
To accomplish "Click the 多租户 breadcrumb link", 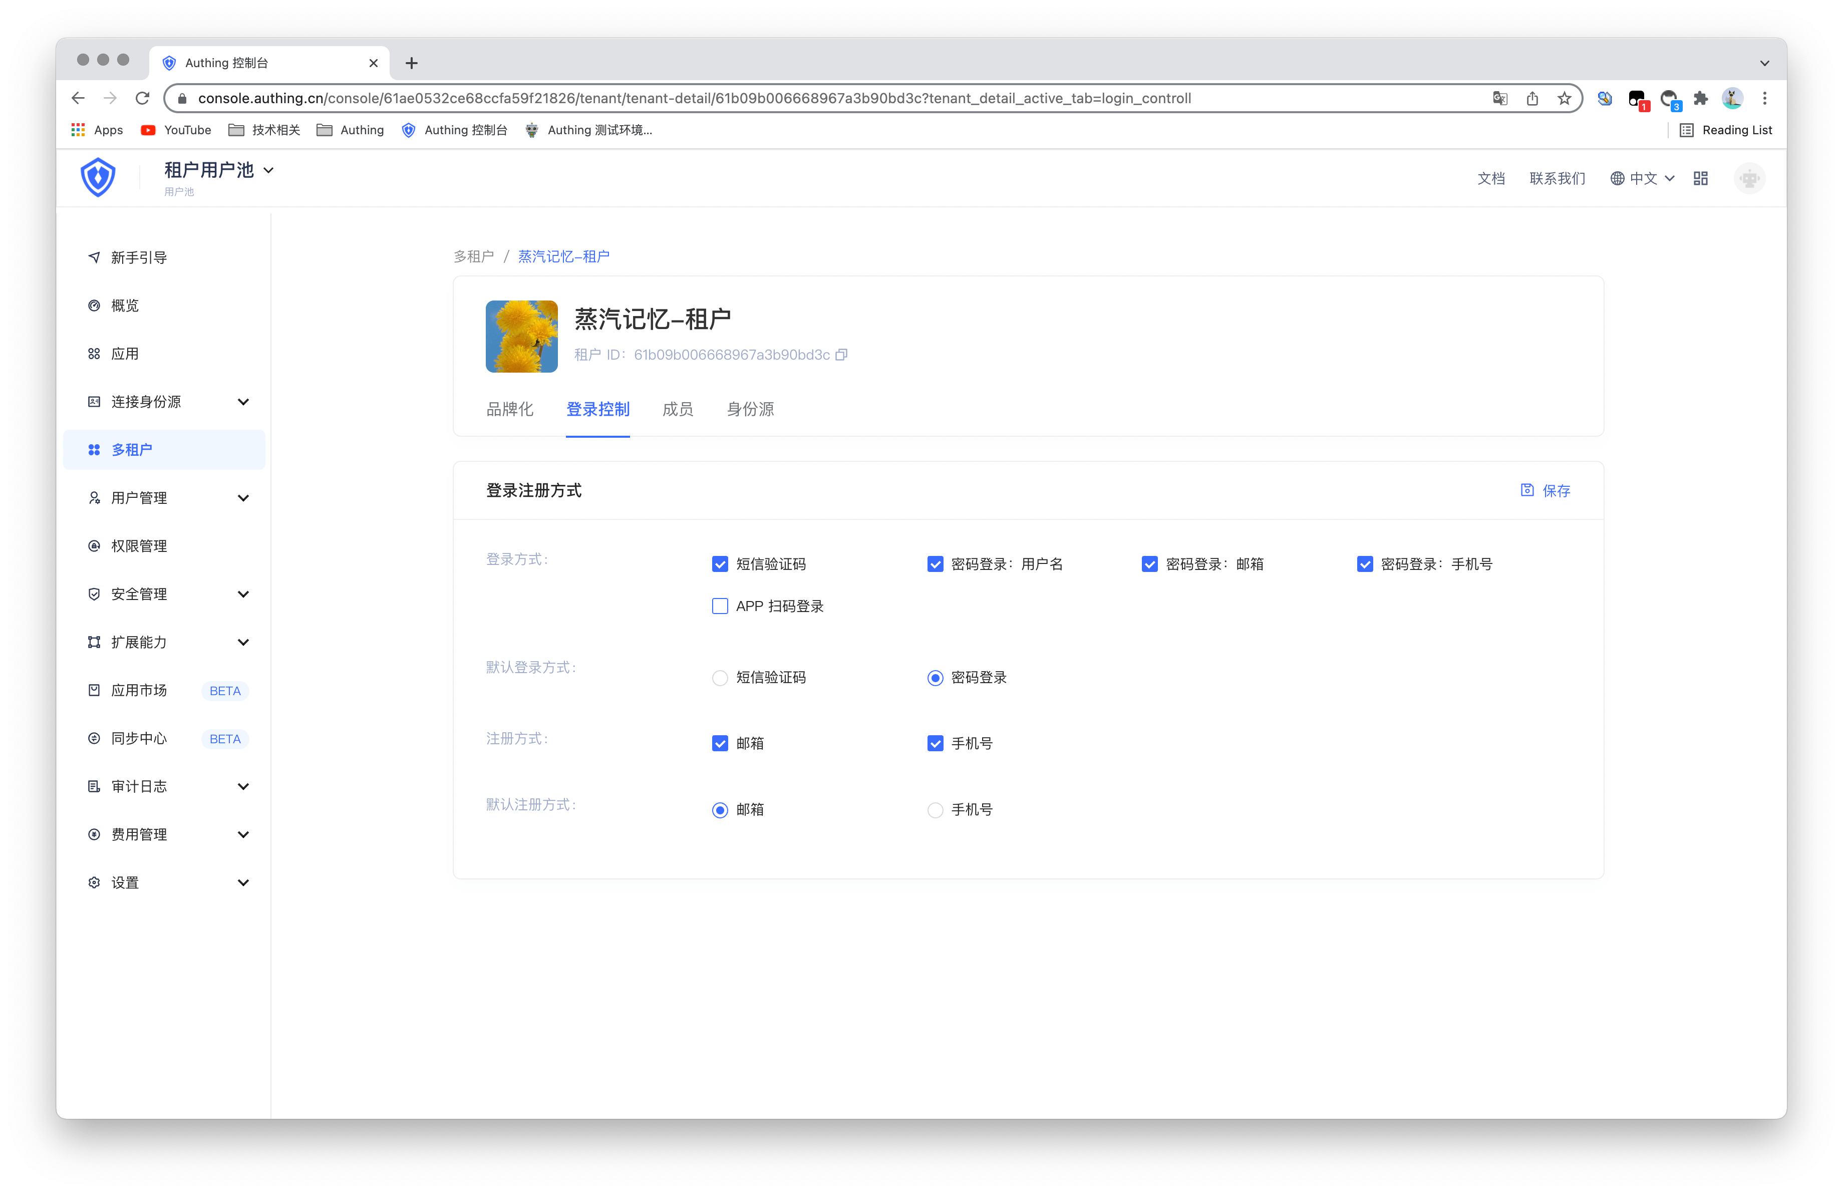I will (473, 256).
